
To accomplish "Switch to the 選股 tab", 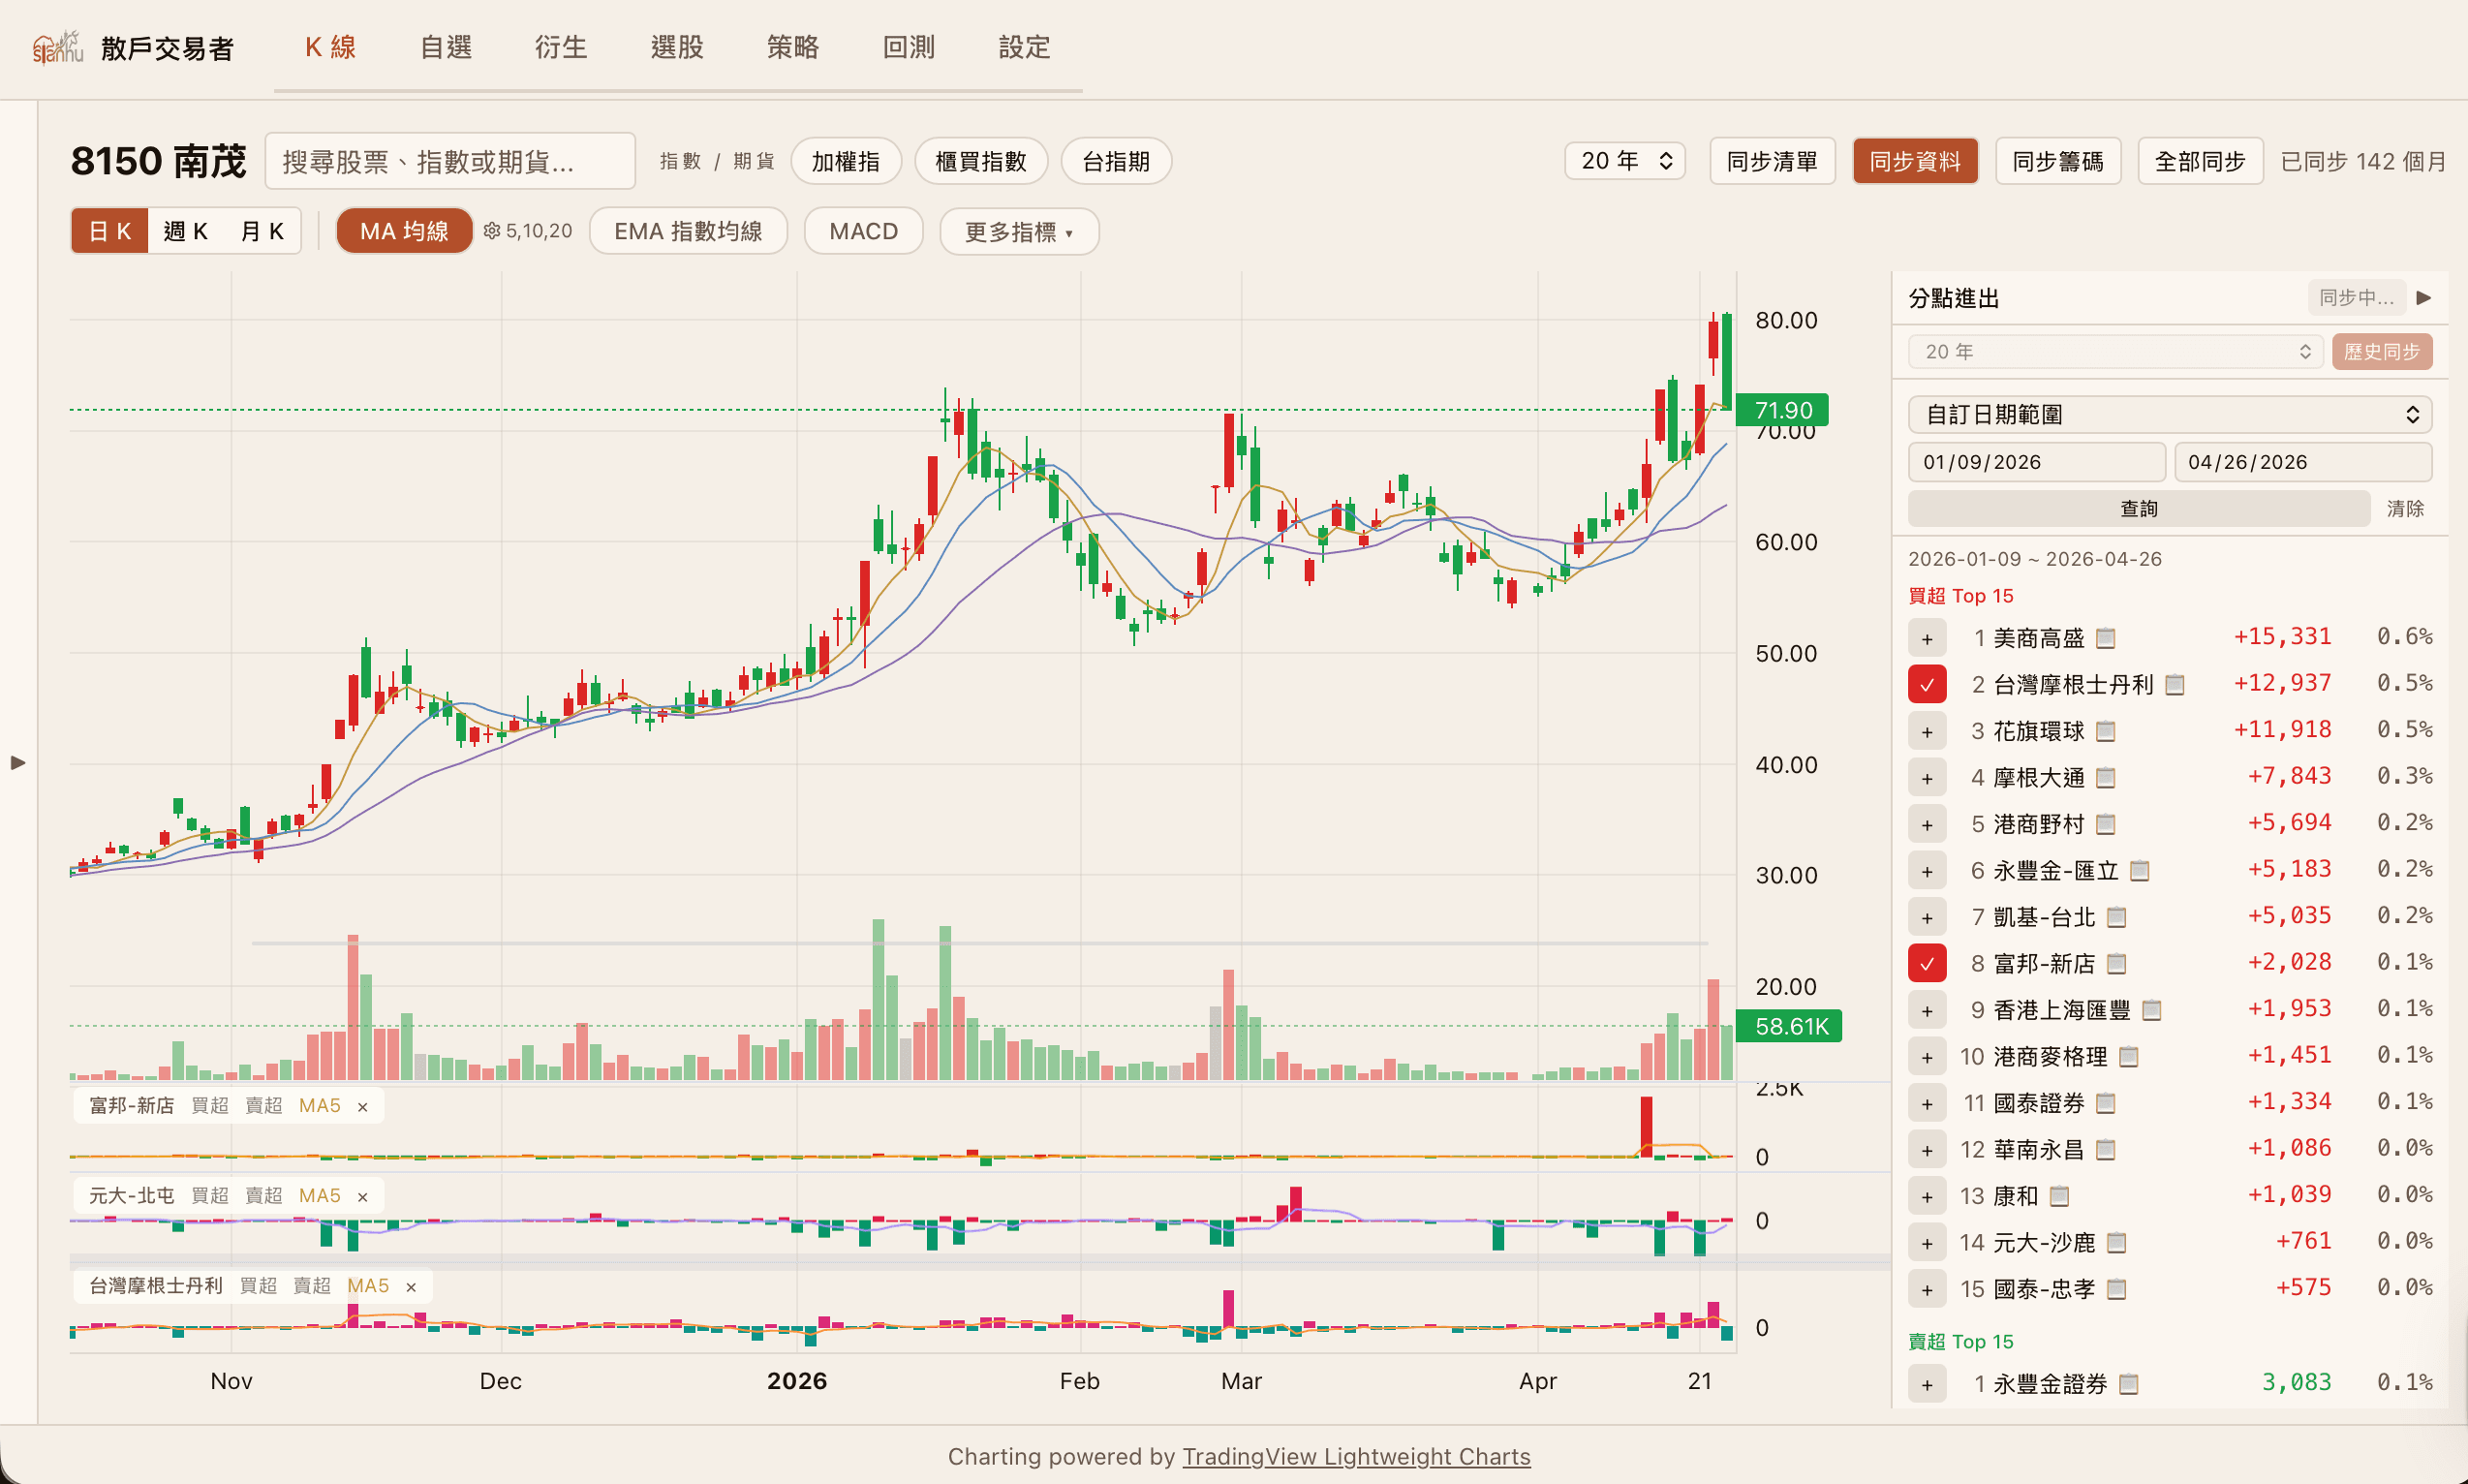I will 677,47.
